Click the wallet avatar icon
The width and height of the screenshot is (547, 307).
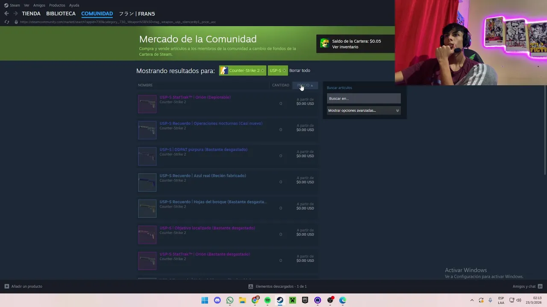click(x=324, y=43)
